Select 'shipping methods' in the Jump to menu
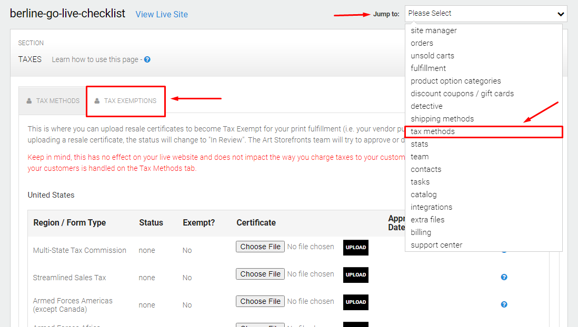The image size is (578, 327). coord(442,118)
